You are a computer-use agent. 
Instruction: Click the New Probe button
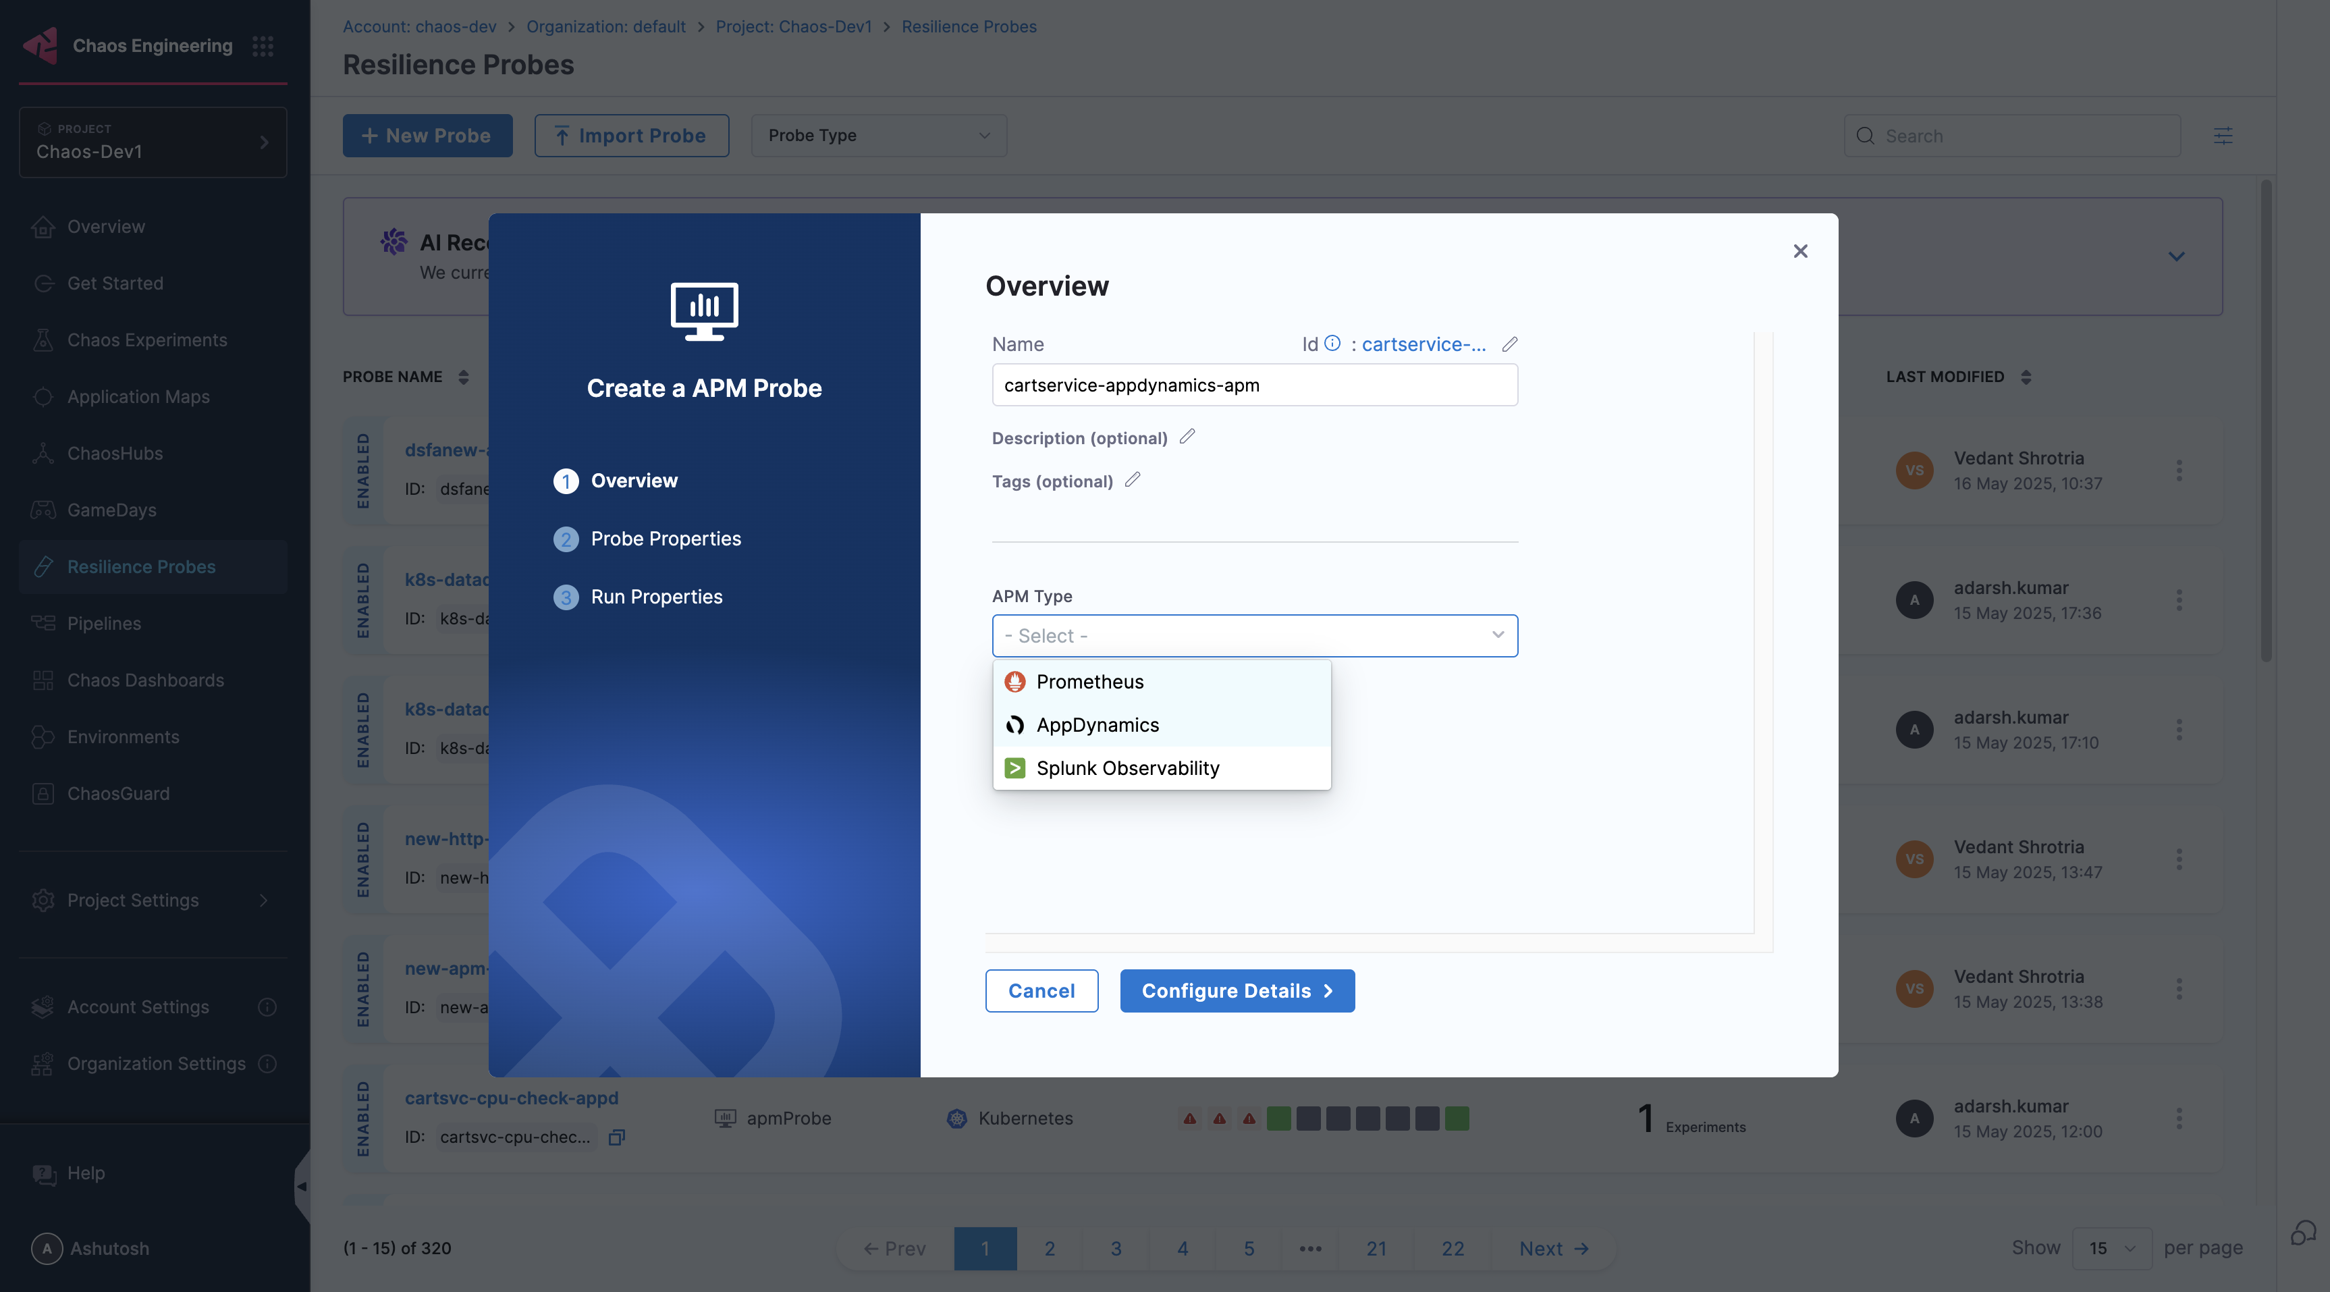click(x=427, y=135)
